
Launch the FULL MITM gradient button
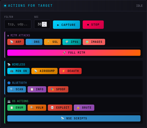[74, 53]
